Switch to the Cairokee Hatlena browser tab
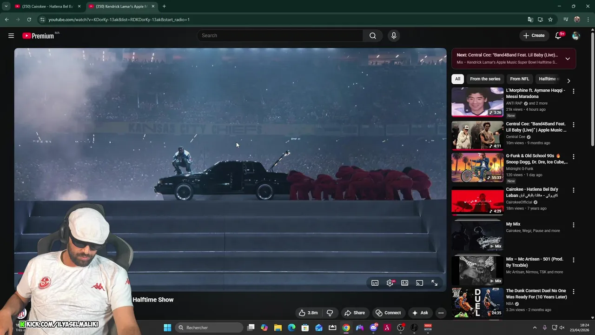This screenshot has width=595, height=335. [x=47, y=7]
